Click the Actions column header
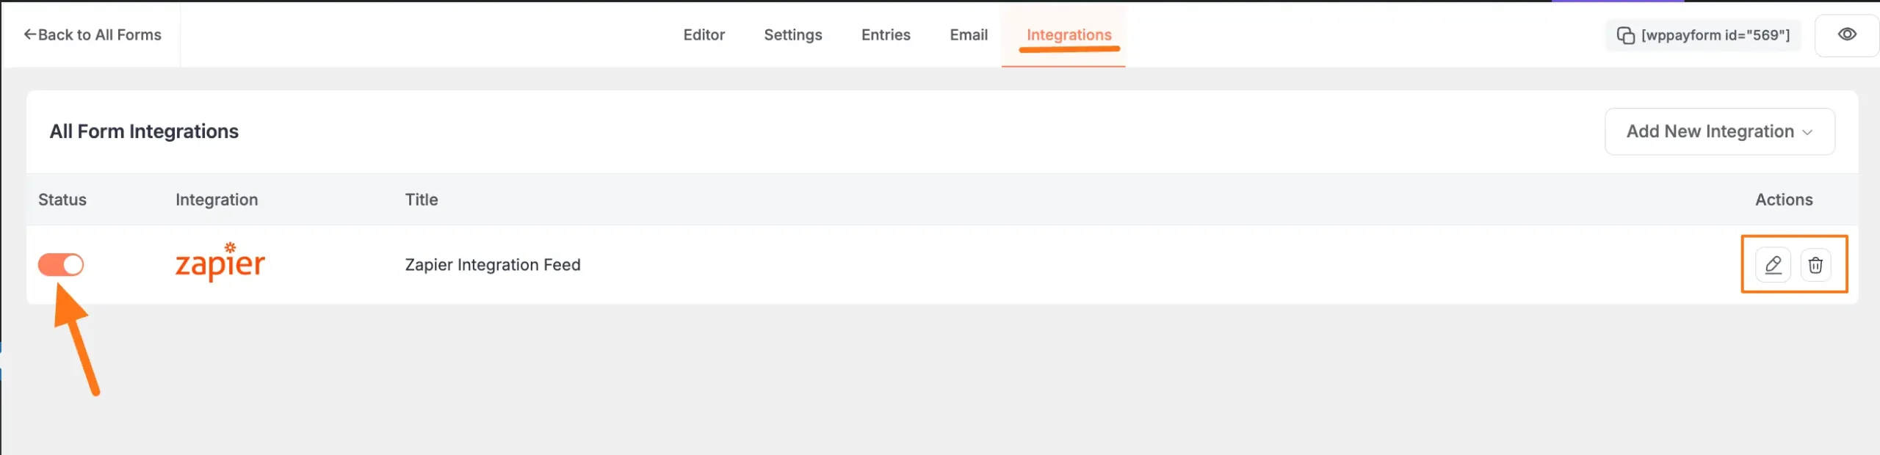Screen dimensions: 1880x455 (1783, 200)
